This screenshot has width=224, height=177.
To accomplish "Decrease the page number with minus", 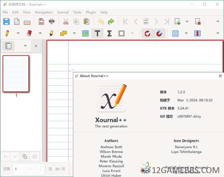I will pos(30,169).
